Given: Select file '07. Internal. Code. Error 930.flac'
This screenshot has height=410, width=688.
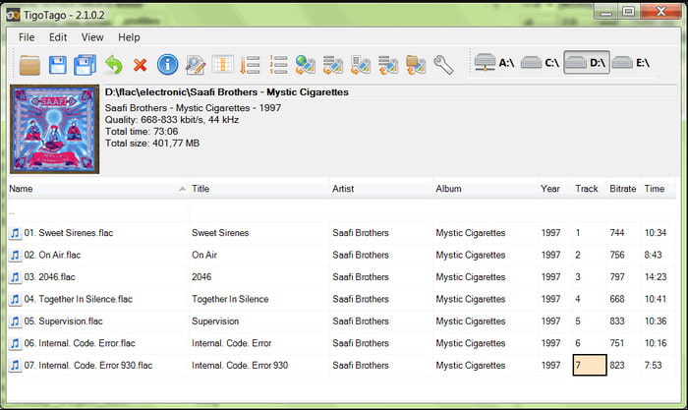Looking at the screenshot, I should point(88,365).
